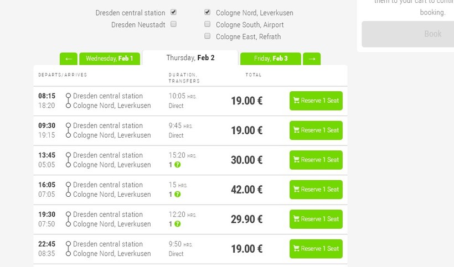Switch to the Friday, Feb 3 tab

click(x=271, y=59)
